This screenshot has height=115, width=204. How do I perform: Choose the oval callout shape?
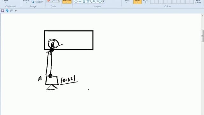(x=96, y=1)
